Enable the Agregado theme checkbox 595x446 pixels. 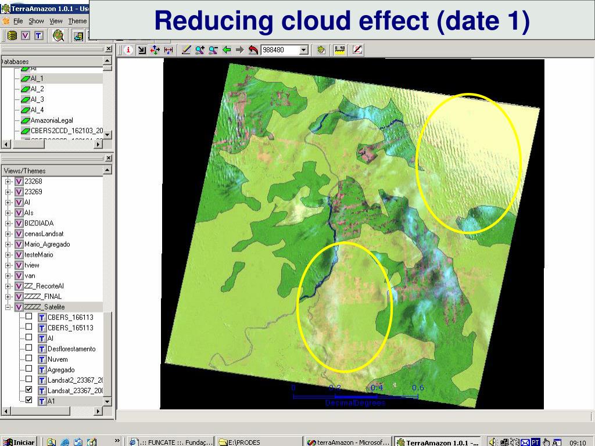click(x=29, y=369)
